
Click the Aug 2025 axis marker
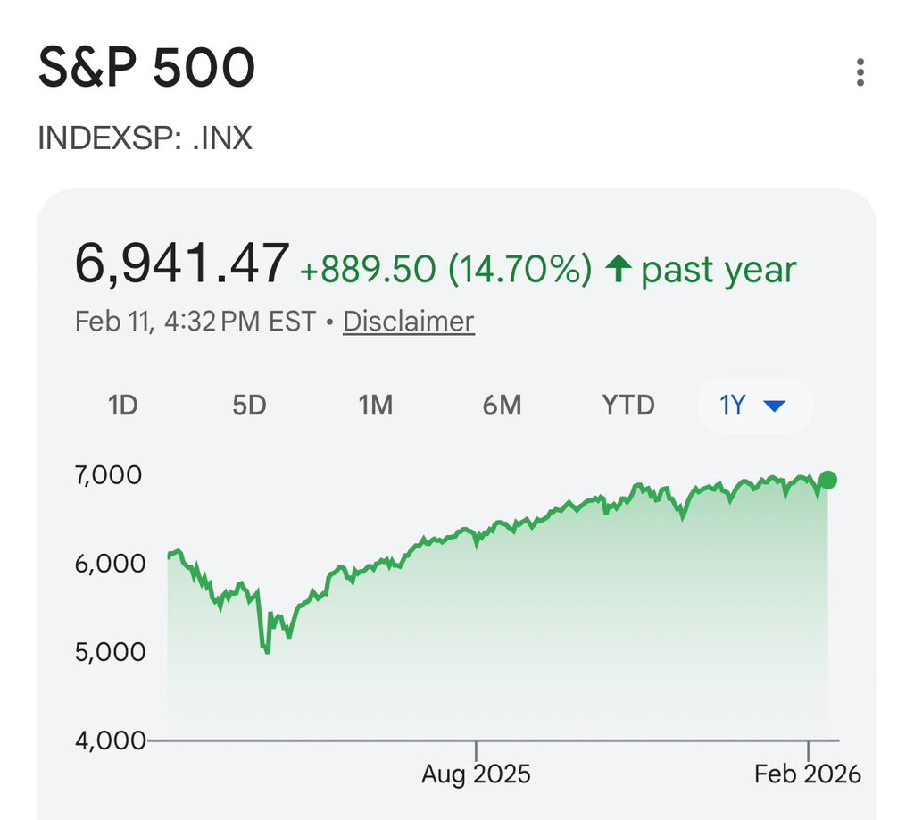point(476,774)
